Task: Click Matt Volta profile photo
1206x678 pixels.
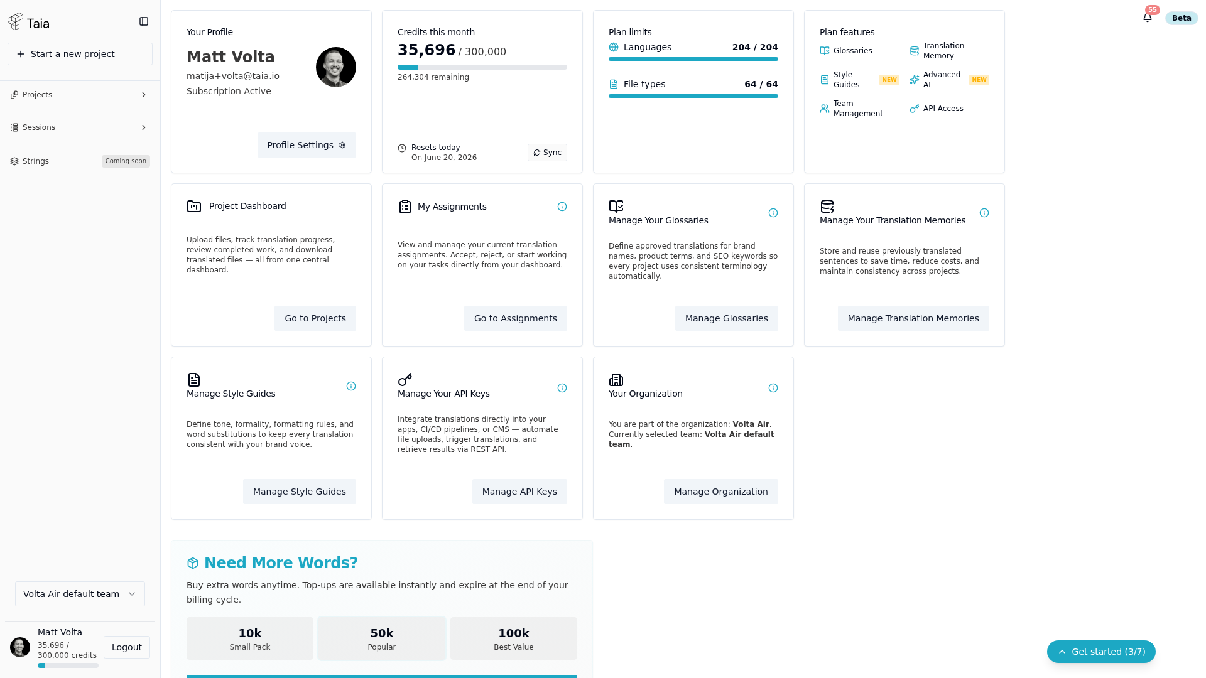Action: pyautogui.click(x=336, y=67)
